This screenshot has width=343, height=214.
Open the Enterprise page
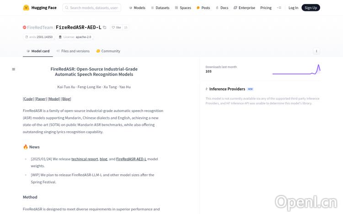point(244,8)
